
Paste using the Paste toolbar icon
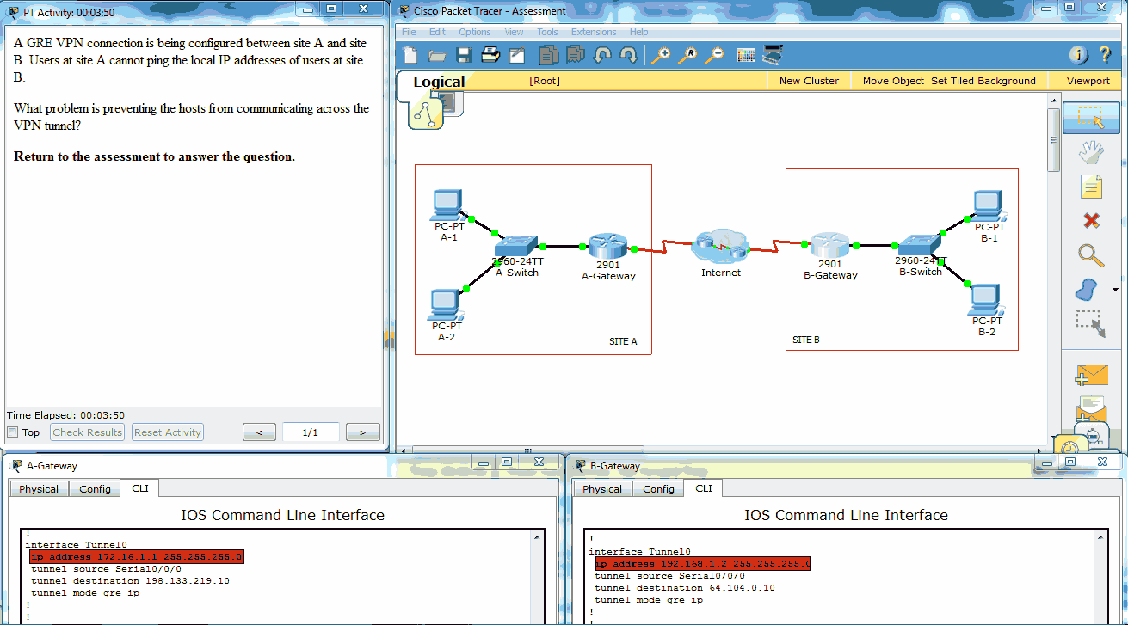pyautogui.click(x=575, y=55)
